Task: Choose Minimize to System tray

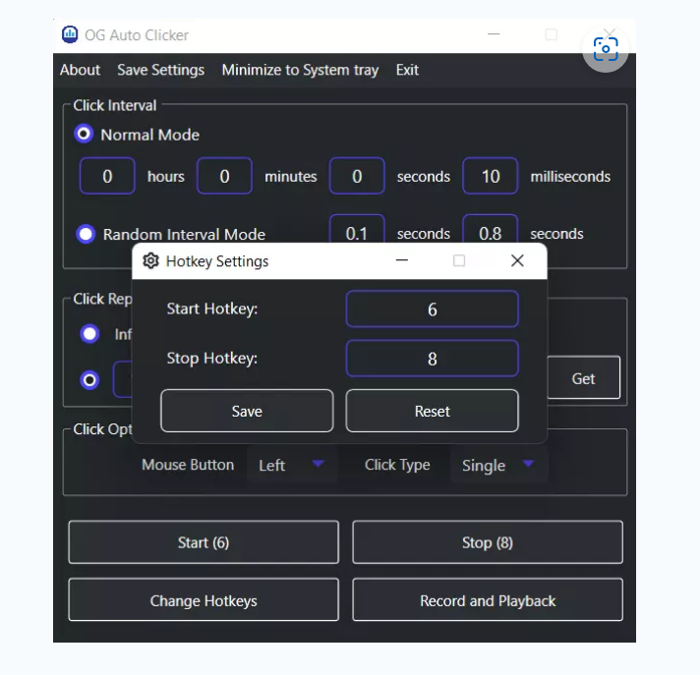Action: pyautogui.click(x=300, y=70)
